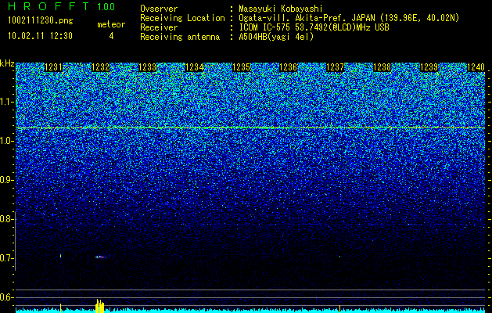
Task: Click the Ovserver field label
Action: coord(159,9)
